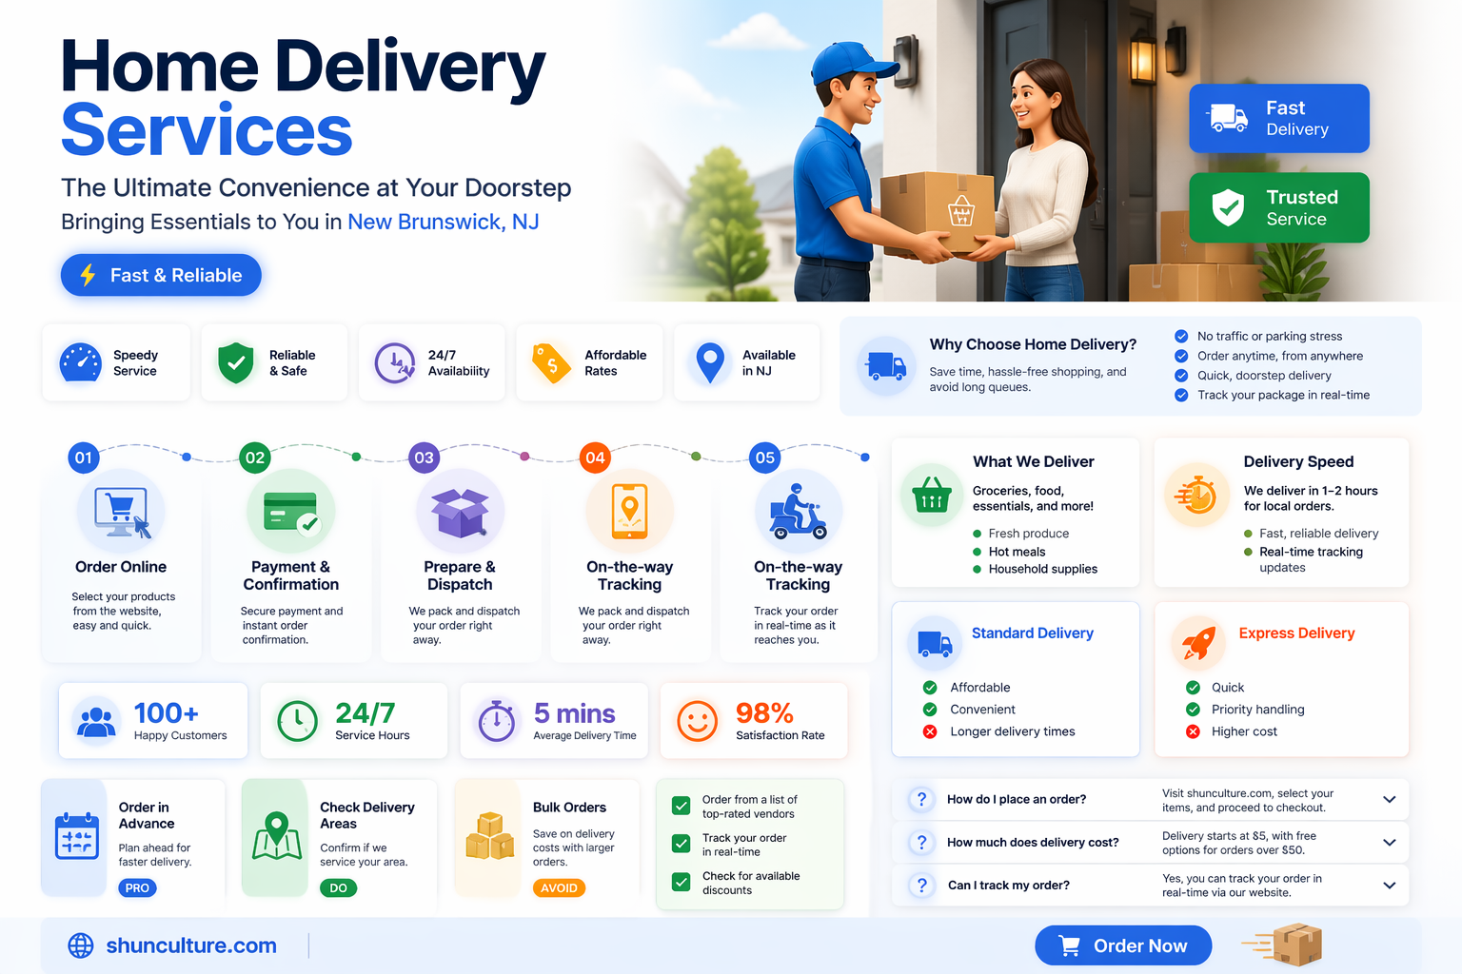Click the '98%' satisfaction figure
1462x974 pixels.
[764, 712]
